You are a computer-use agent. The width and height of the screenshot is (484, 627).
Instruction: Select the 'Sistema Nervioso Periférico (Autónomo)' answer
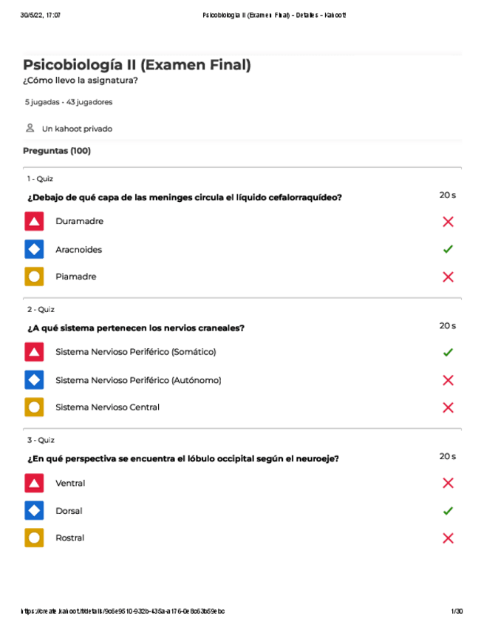coord(138,380)
